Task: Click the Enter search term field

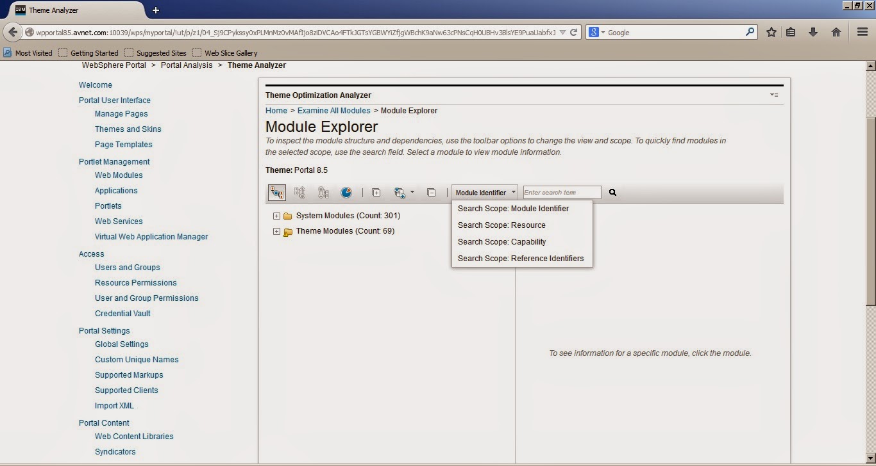Action: pyautogui.click(x=562, y=192)
